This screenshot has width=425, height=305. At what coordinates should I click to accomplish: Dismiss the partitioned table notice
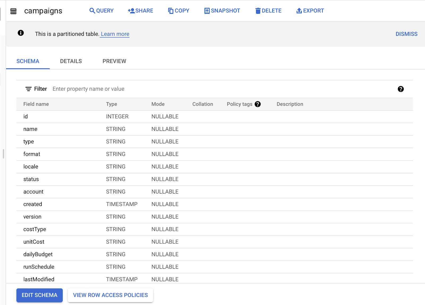(406, 34)
